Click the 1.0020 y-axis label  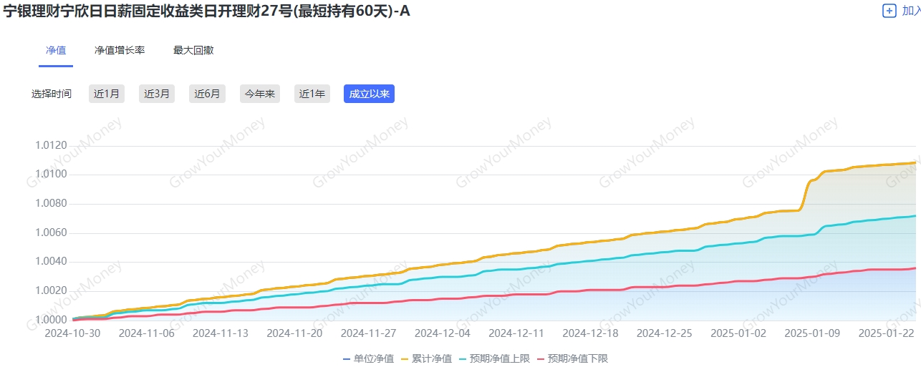click(51, 290)
